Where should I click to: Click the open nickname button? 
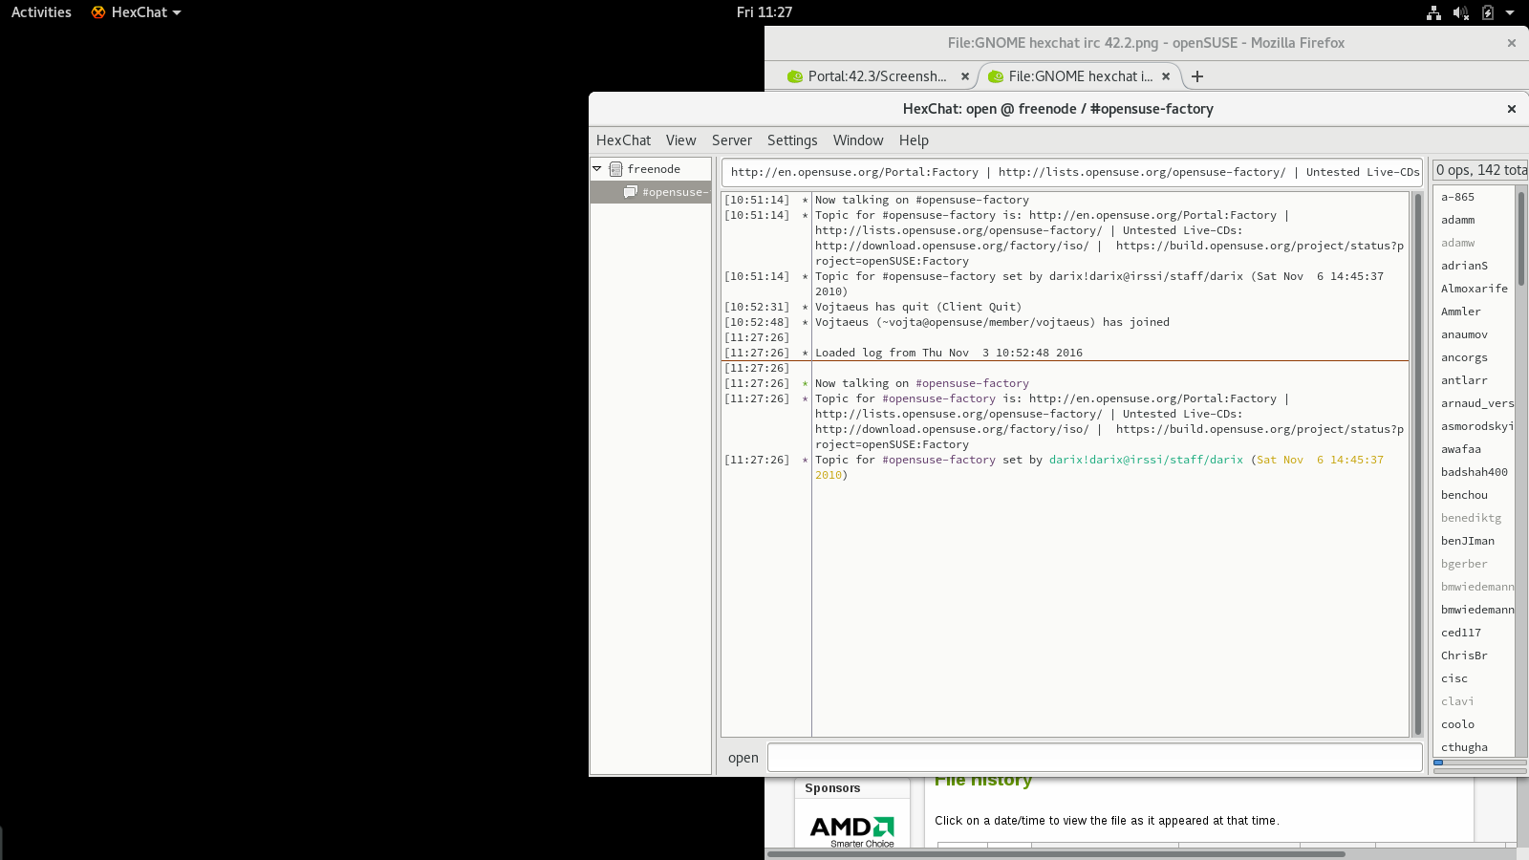click(743, 758)
